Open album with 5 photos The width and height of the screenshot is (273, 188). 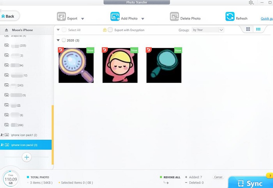tap(26, 95)
